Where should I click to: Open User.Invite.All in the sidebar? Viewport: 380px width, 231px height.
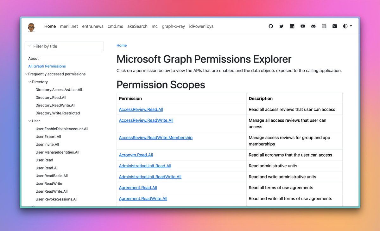tap(47, 144)
